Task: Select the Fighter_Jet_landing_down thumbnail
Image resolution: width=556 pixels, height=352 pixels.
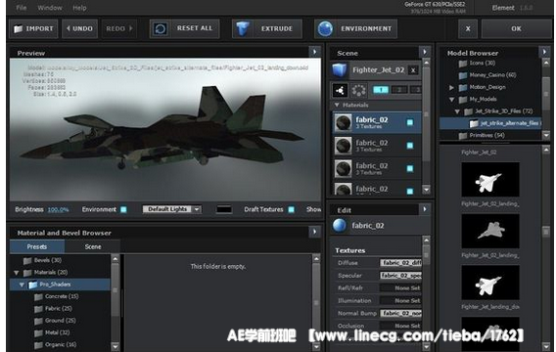Action: click(490, 283)
